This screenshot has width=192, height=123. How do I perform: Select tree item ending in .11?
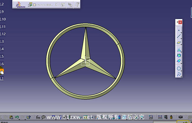(x=3, y=26)
